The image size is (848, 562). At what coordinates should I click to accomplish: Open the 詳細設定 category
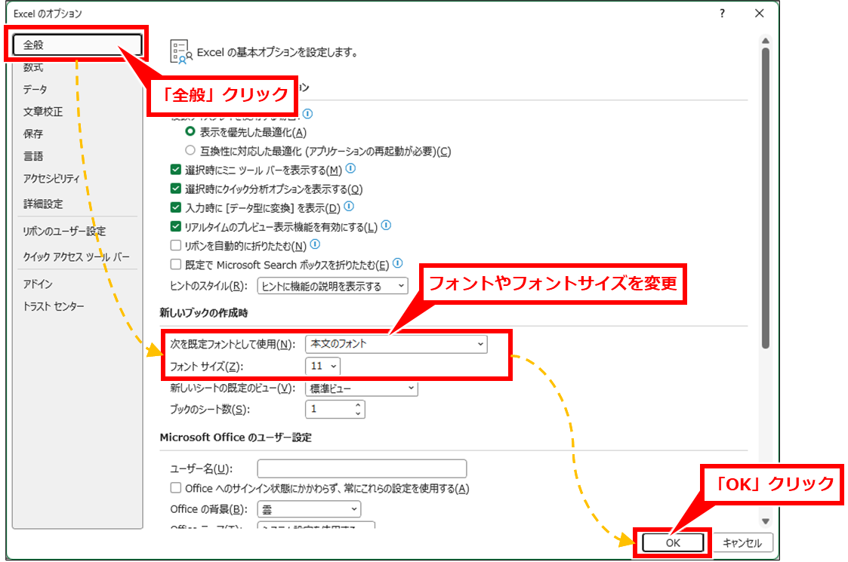click(43, 204)
